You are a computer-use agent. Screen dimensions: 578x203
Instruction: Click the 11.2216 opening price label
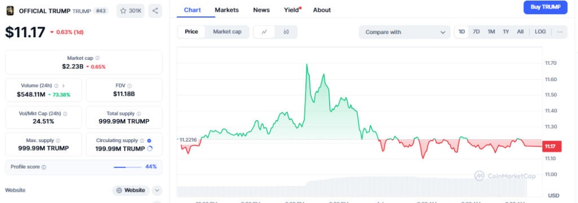(x=187, y=140)
